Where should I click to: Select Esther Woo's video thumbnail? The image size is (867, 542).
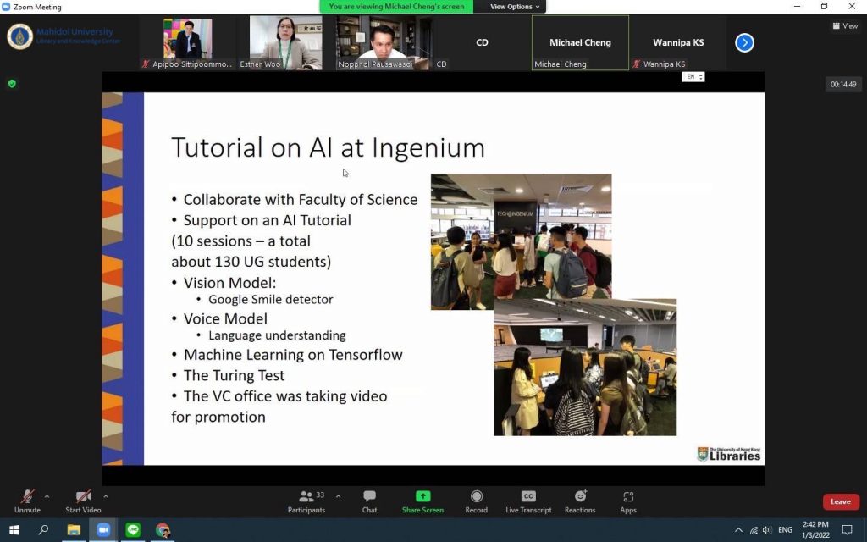tap(285, 42)
